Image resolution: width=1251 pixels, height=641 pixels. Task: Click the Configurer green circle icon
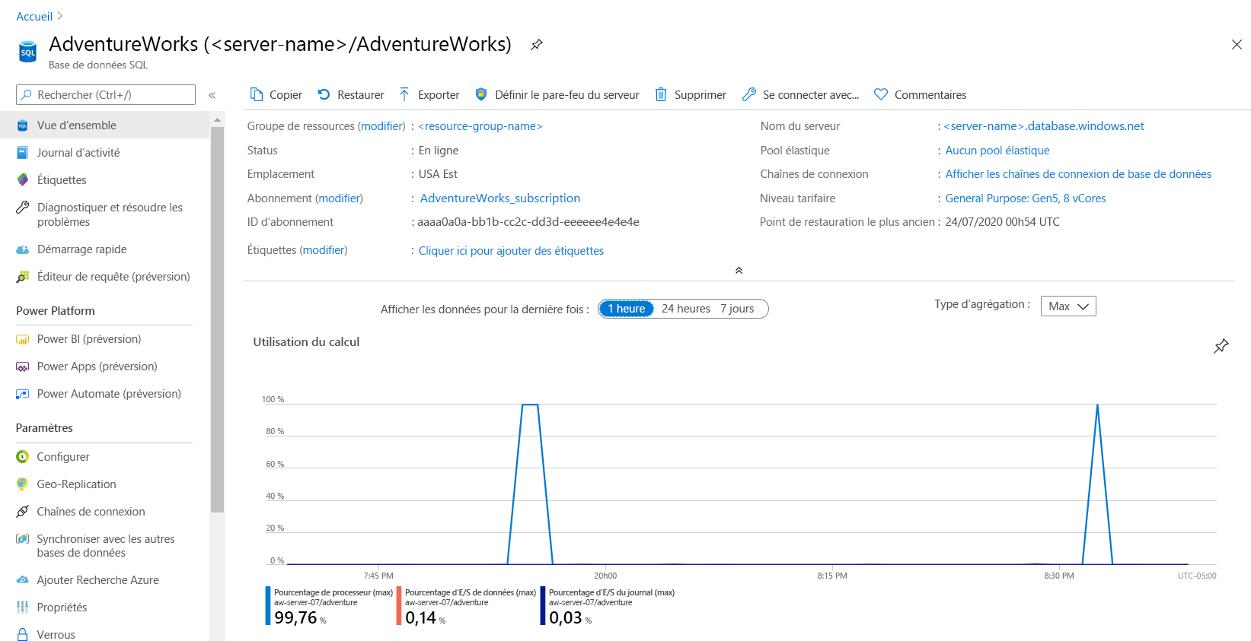click(x=23, y=457)
